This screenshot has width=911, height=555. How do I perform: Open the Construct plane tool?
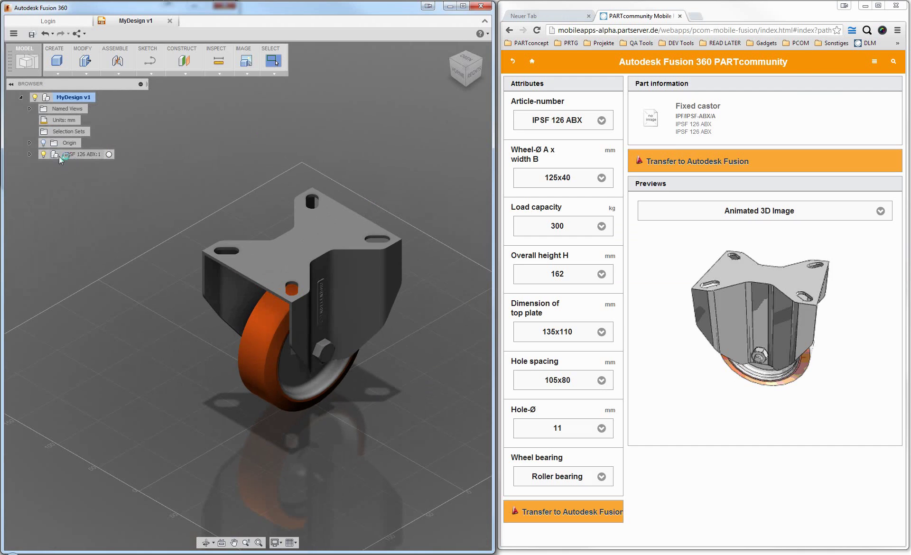point(184,61)
